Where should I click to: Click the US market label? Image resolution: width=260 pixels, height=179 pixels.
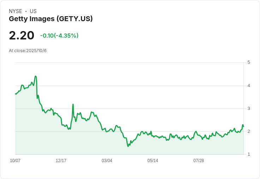[33, 11]
